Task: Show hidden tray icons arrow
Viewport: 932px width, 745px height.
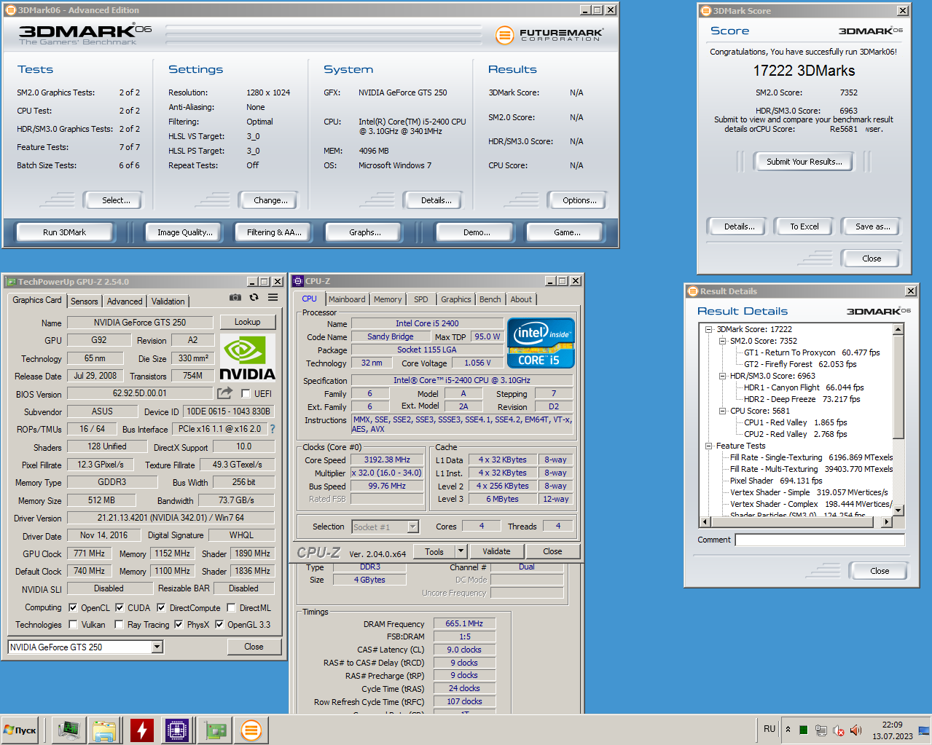Action: pos(788,729)
